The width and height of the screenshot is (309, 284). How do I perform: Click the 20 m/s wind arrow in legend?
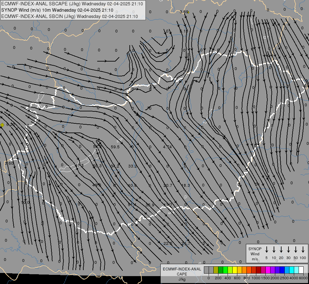281,250
